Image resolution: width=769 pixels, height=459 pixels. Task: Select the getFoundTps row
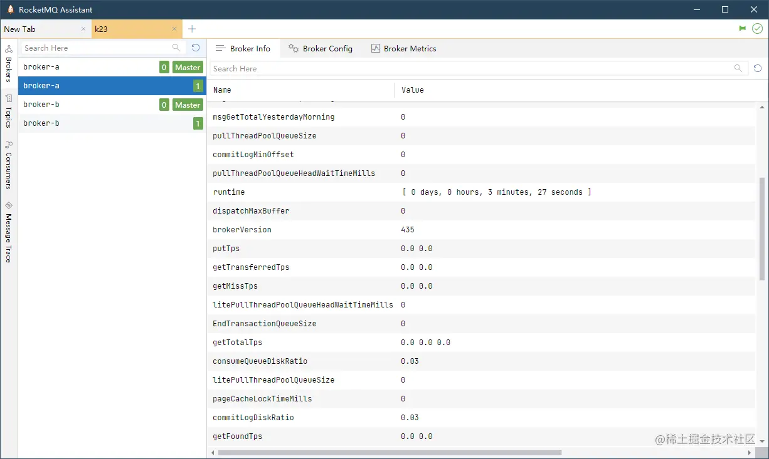pos(481,436)
